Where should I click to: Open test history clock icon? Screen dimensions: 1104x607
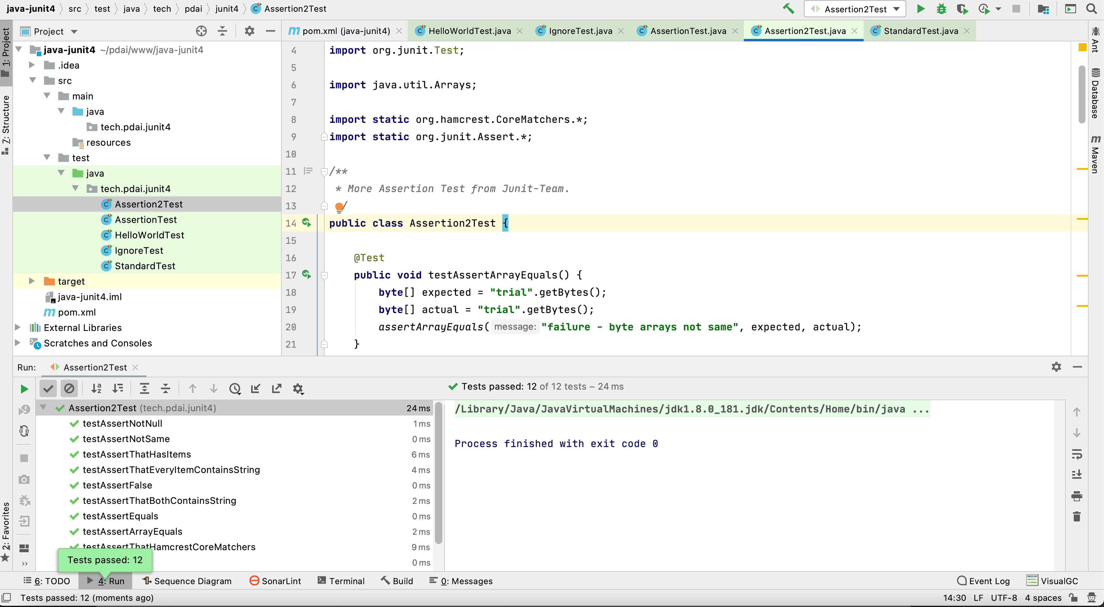click(x=235, y=389)
